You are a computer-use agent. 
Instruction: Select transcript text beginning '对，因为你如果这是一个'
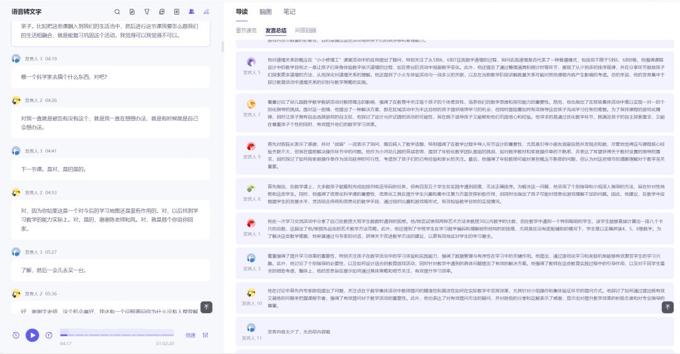pos(110,219)
